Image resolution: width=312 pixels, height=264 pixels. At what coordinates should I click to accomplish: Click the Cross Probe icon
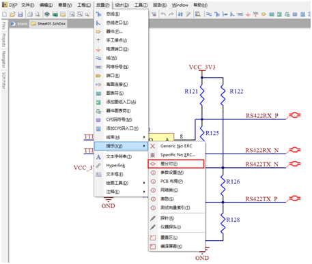point(188,14)
